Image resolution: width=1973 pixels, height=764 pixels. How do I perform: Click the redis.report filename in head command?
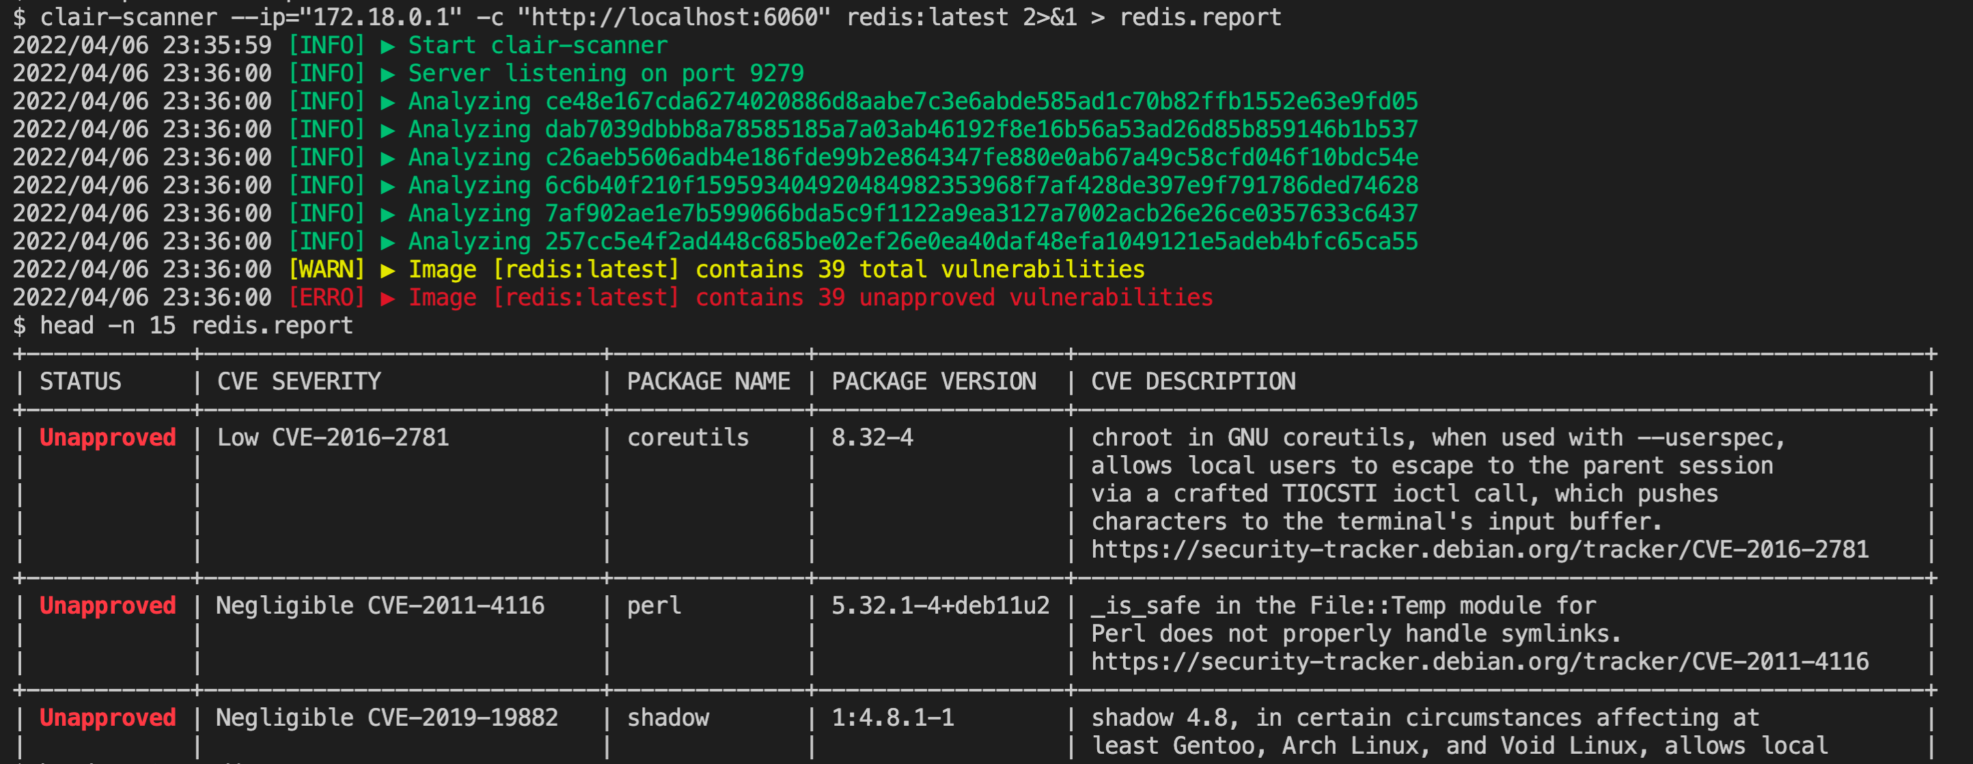(x=272, y=326)
